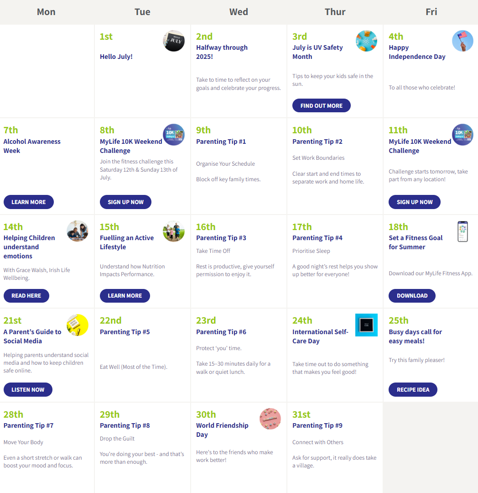
Task: Click the Self-Care Day square image
Action: tap(366, 325)
